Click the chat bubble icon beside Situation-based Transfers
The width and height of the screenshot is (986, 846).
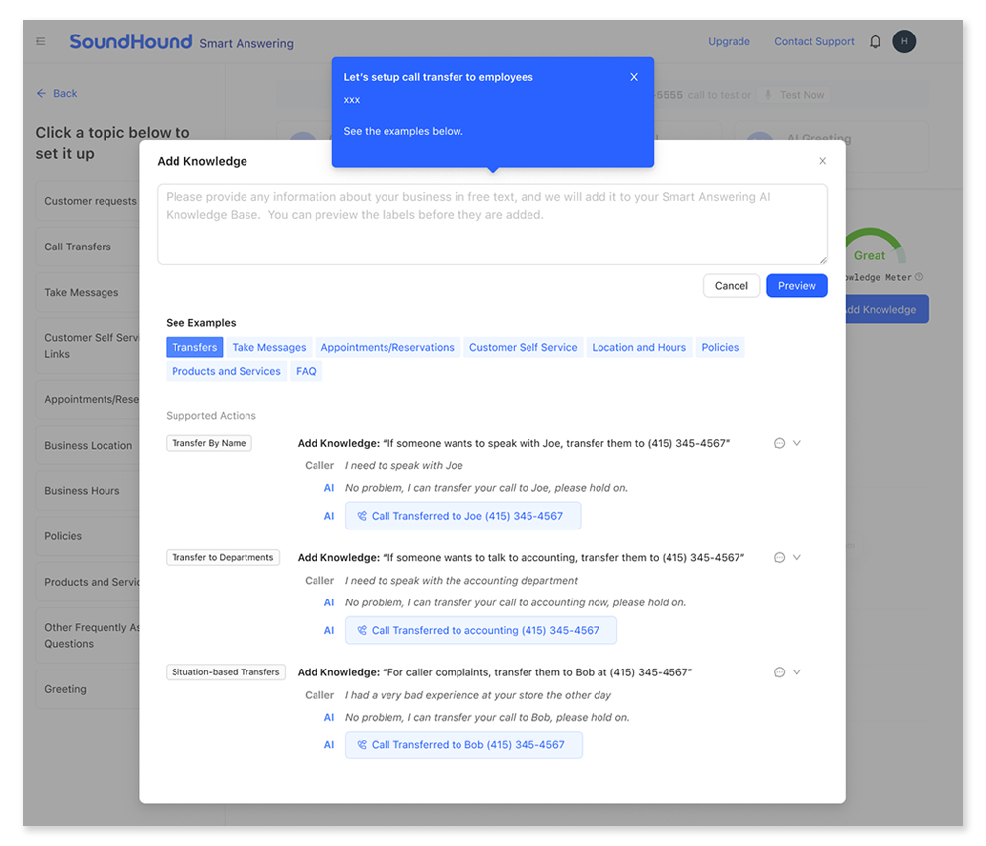[779, 671]
